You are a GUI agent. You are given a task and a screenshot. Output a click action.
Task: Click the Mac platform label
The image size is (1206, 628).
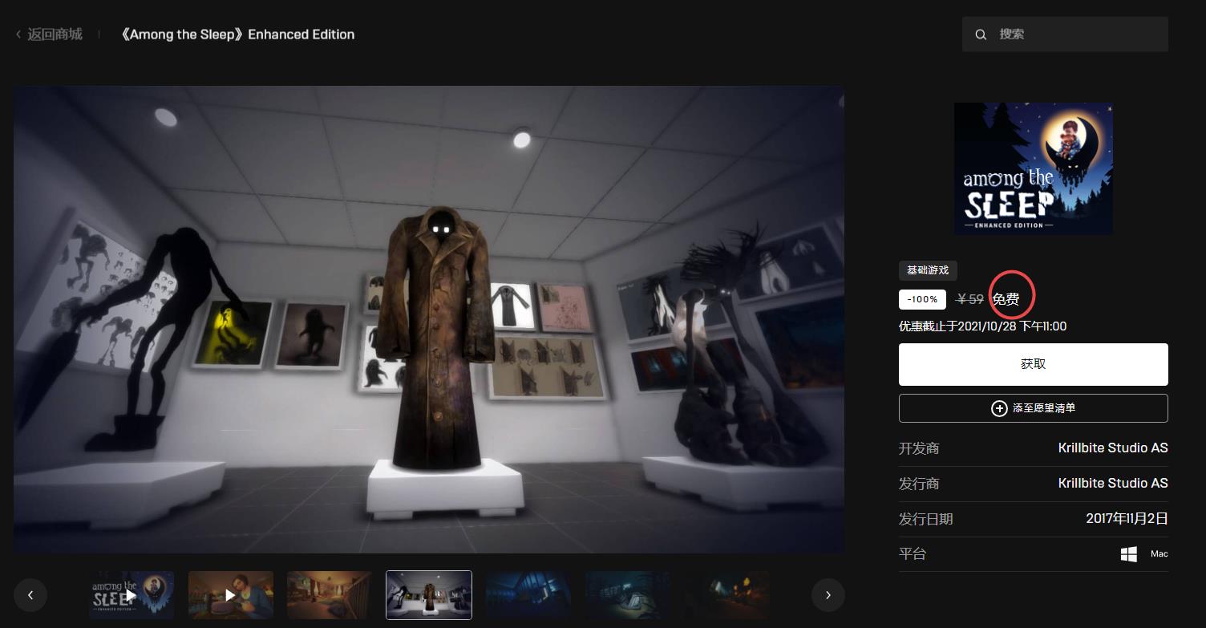(x=1159, y=554)
